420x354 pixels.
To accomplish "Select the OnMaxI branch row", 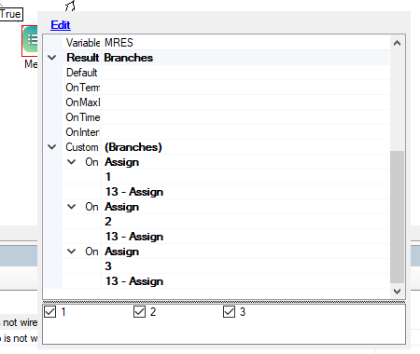I will 226,102.
